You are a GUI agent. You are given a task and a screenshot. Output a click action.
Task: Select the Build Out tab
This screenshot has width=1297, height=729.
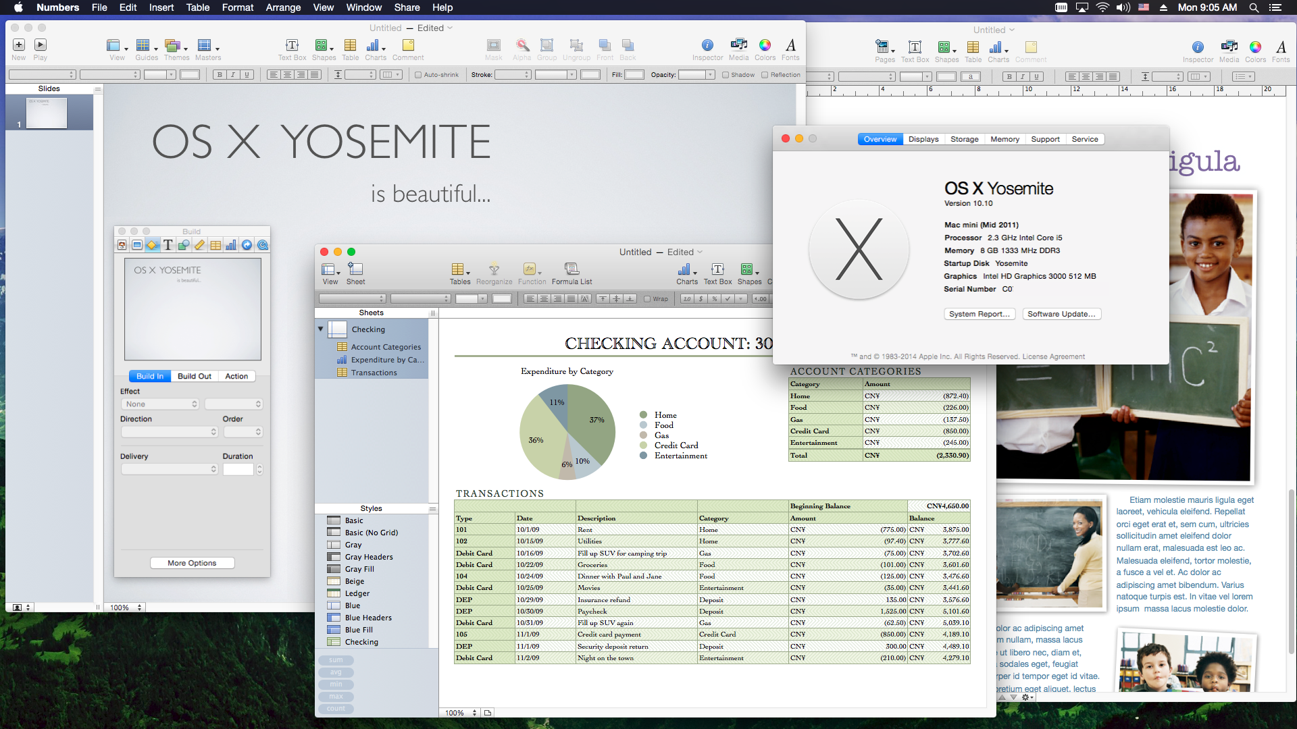pyautogui.click(x=195, y=376)
